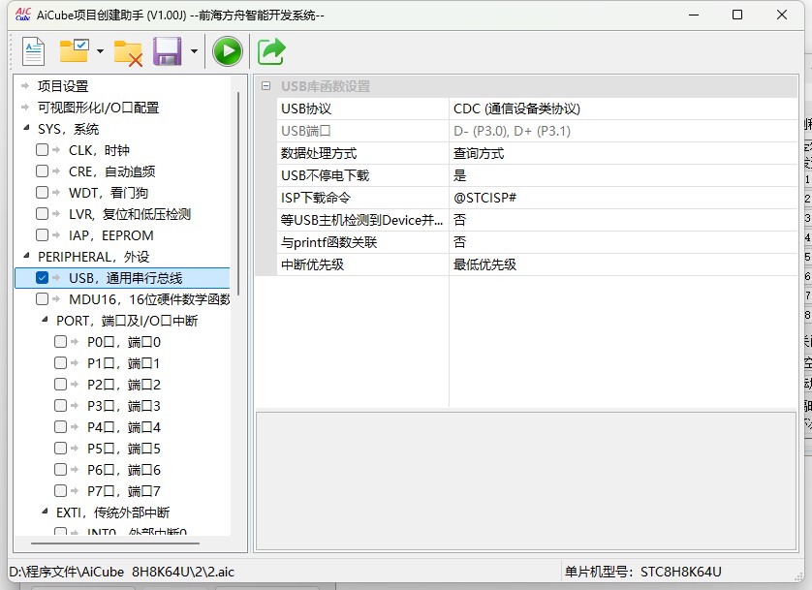Viewport: 812px width, 590px height.
Task: Check the CLK clock checkbox
Action: coord(42,149)
